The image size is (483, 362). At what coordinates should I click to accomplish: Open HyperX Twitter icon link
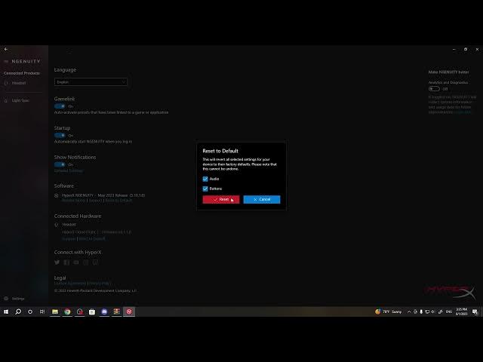pyautogui.click(x=57, y=262)
